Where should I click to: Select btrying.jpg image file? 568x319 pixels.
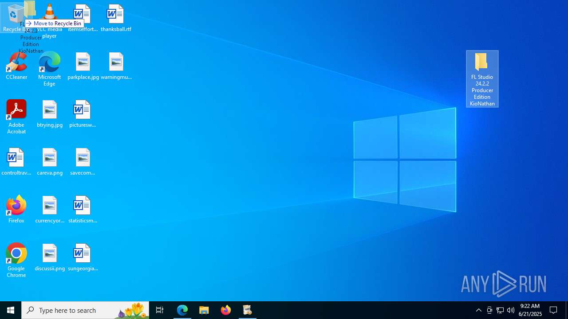click(50, 114)
